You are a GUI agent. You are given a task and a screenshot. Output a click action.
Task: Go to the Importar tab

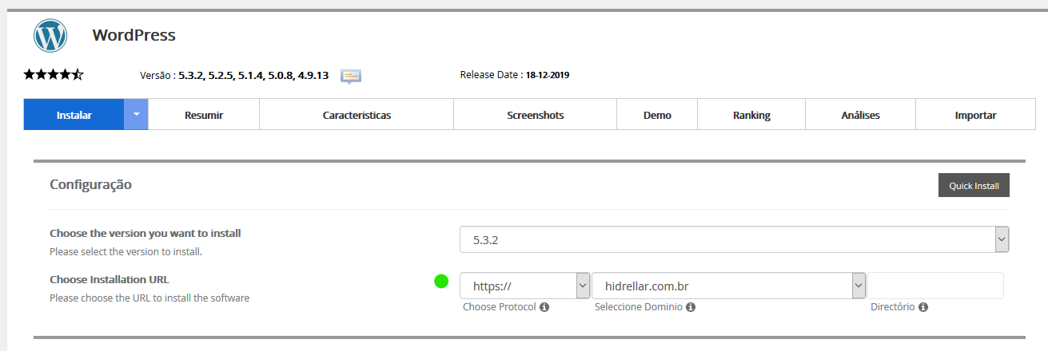point(975,115)
